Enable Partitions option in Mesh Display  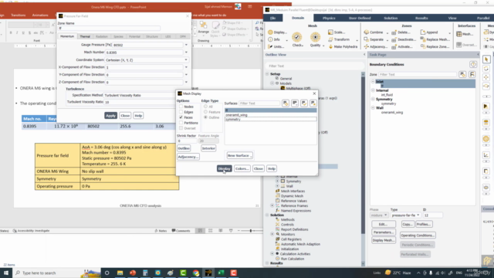click(x=181, y=123)
